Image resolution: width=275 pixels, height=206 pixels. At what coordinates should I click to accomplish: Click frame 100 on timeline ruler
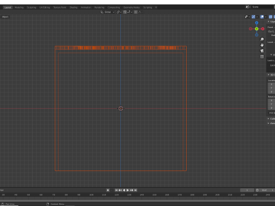[x=91, y=195]
